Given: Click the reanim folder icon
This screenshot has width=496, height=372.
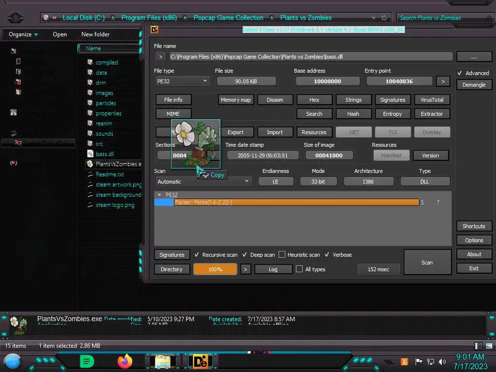Looking at the screenshot, I should (x=90, y=123).
